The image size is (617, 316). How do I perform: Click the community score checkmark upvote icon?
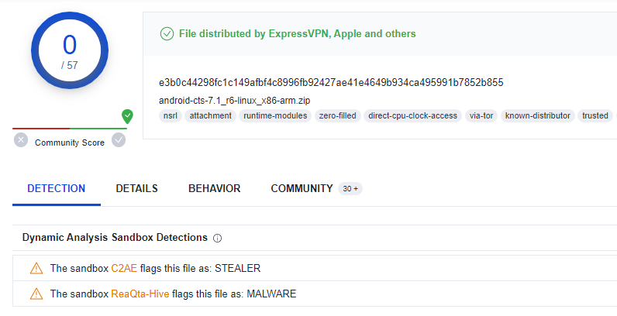click(x=119, y=140)
